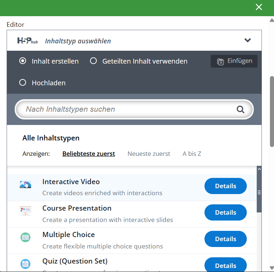Click the magnifying glass search icon

[x=241, y=109]
